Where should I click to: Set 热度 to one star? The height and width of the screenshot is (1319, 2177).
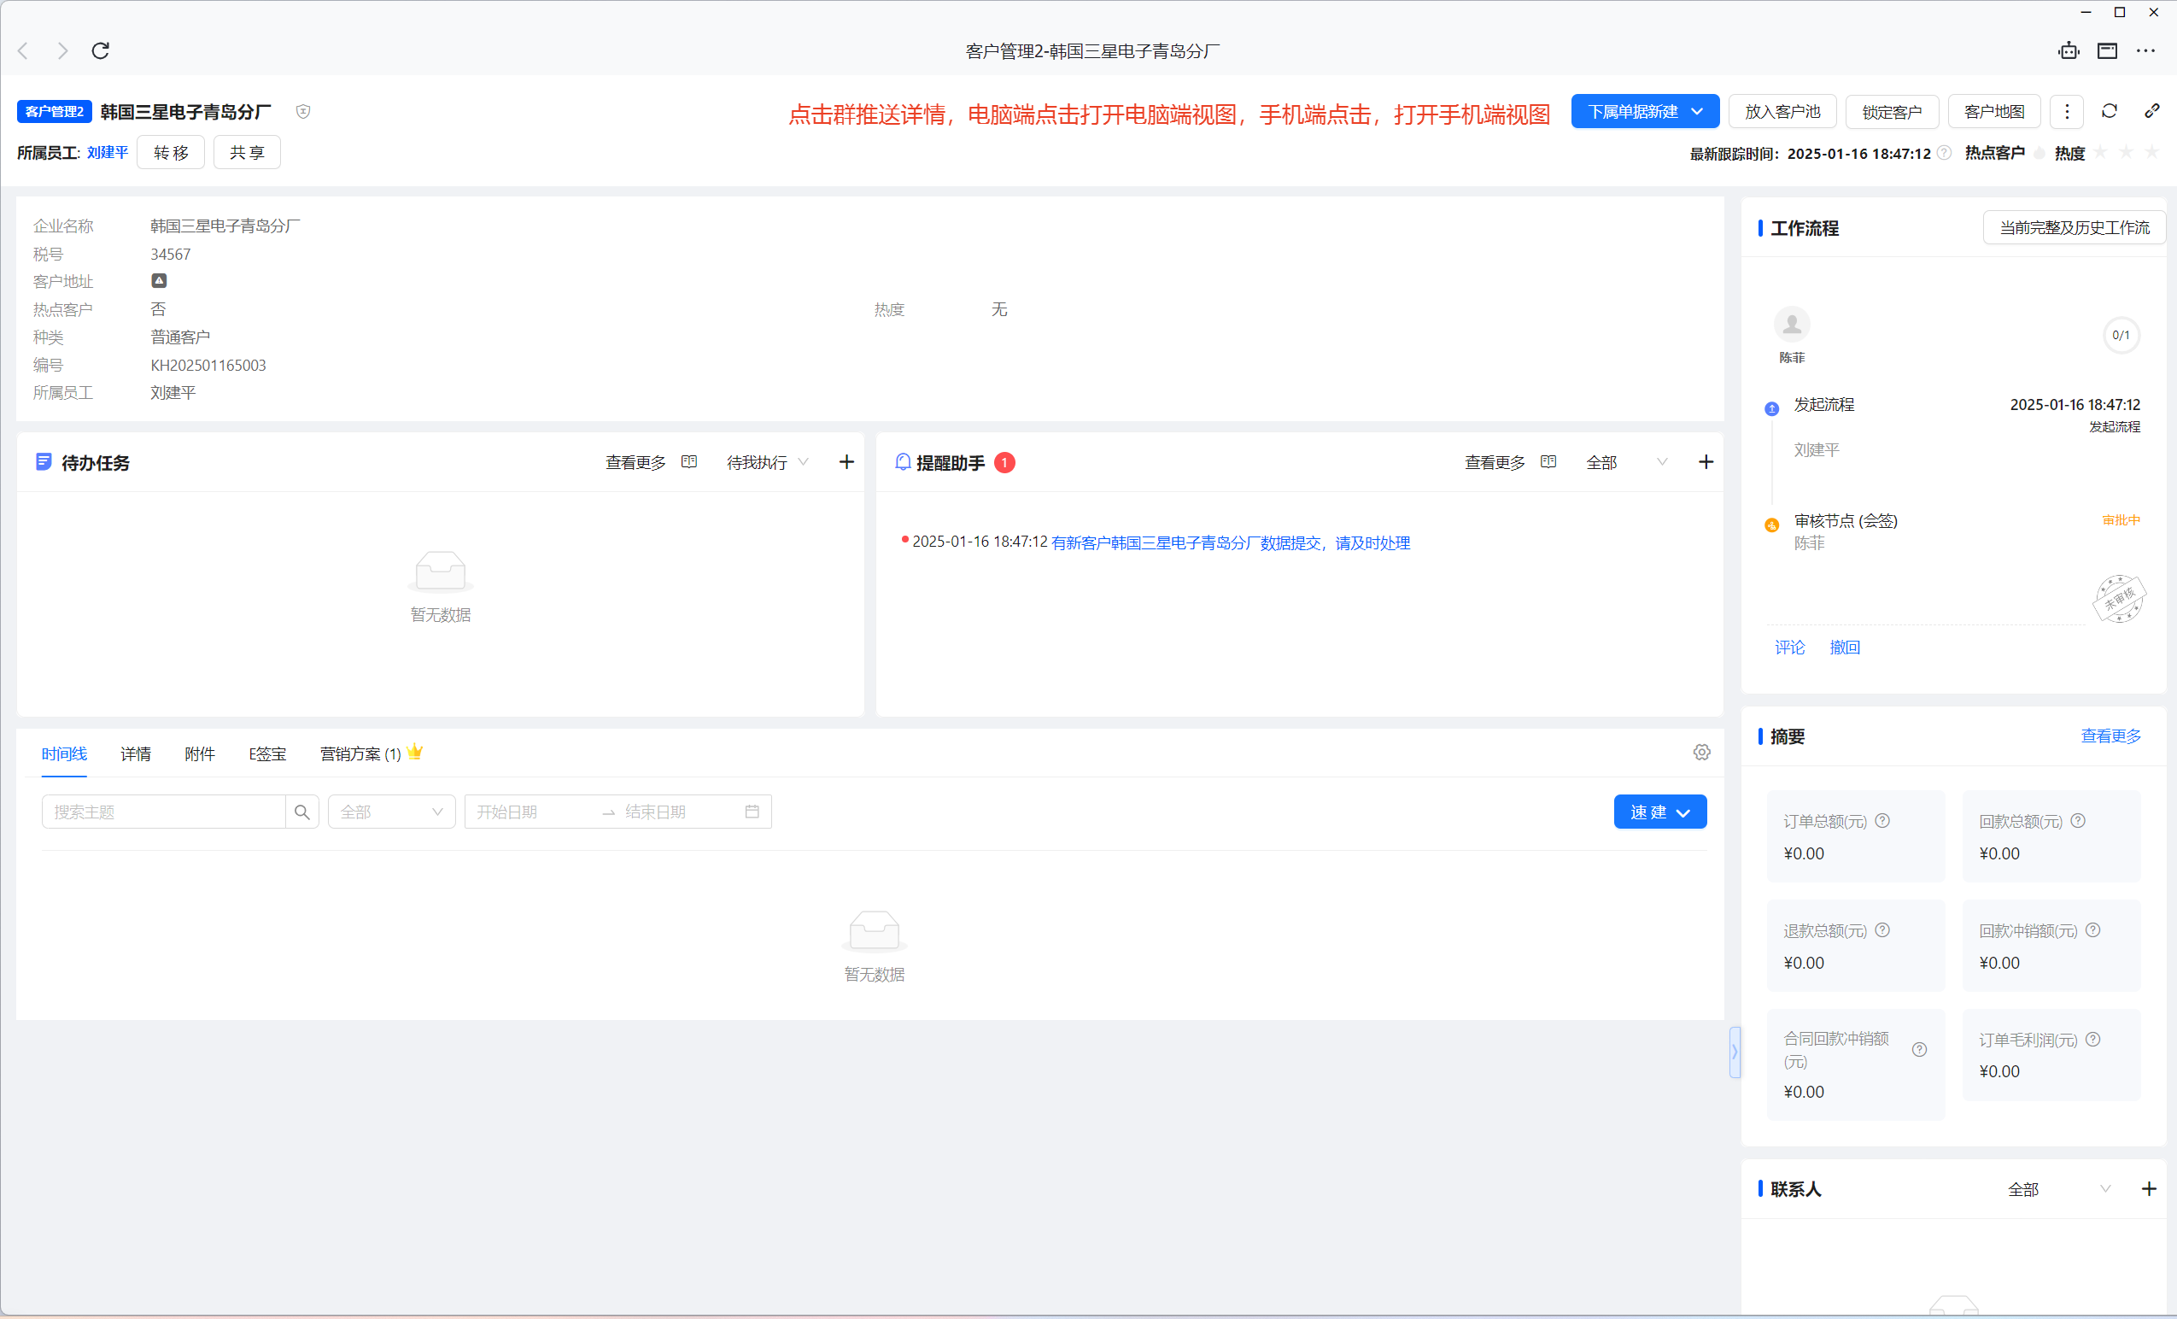click(x=2101, y=153)
